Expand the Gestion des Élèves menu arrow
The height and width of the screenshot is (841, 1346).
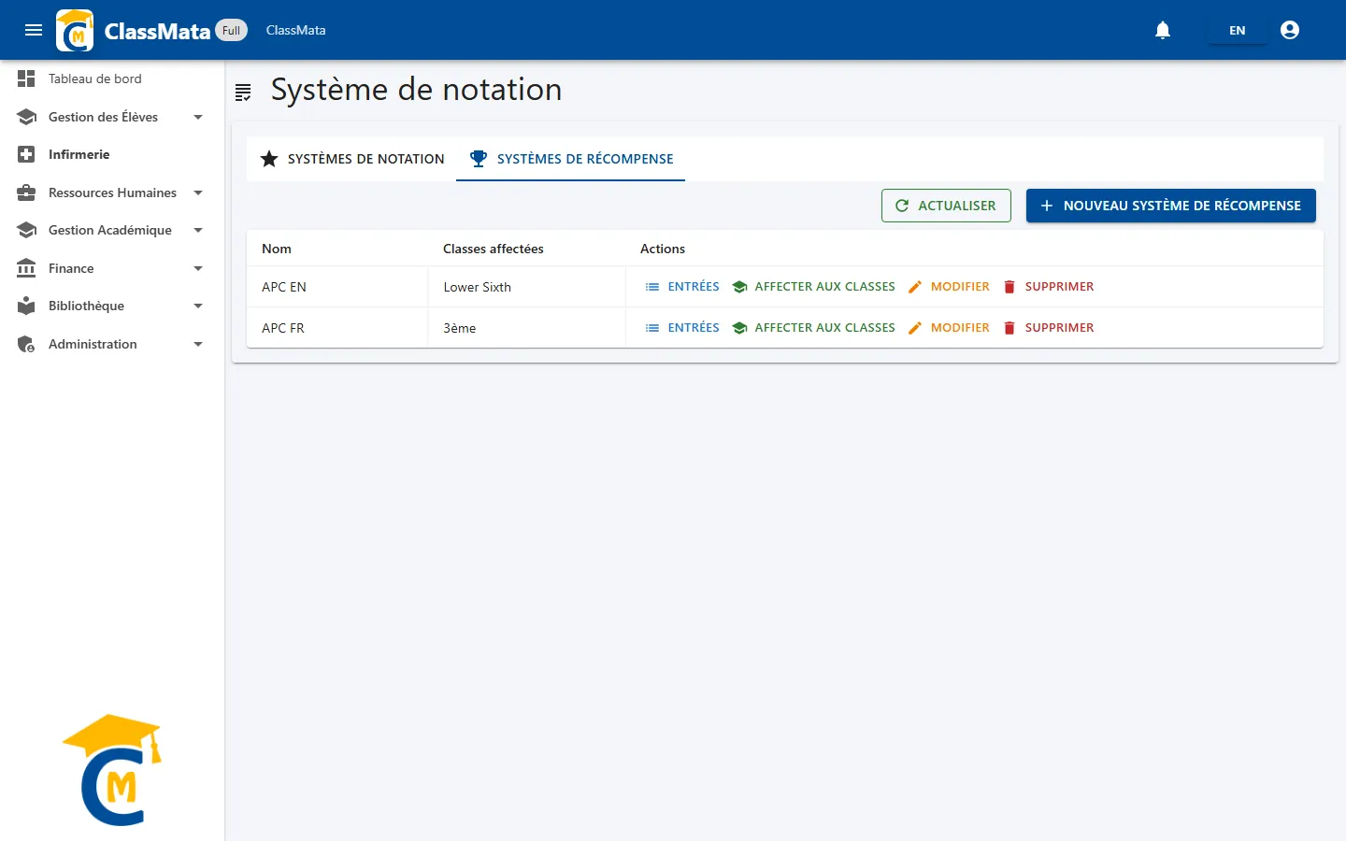click(x=198, y=117)
